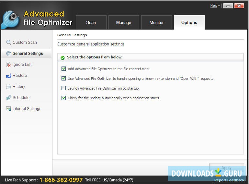Click Toll FREE US/Canada (24*7) text
Viewport: 249px width, 184px height.
pos(109,180)
